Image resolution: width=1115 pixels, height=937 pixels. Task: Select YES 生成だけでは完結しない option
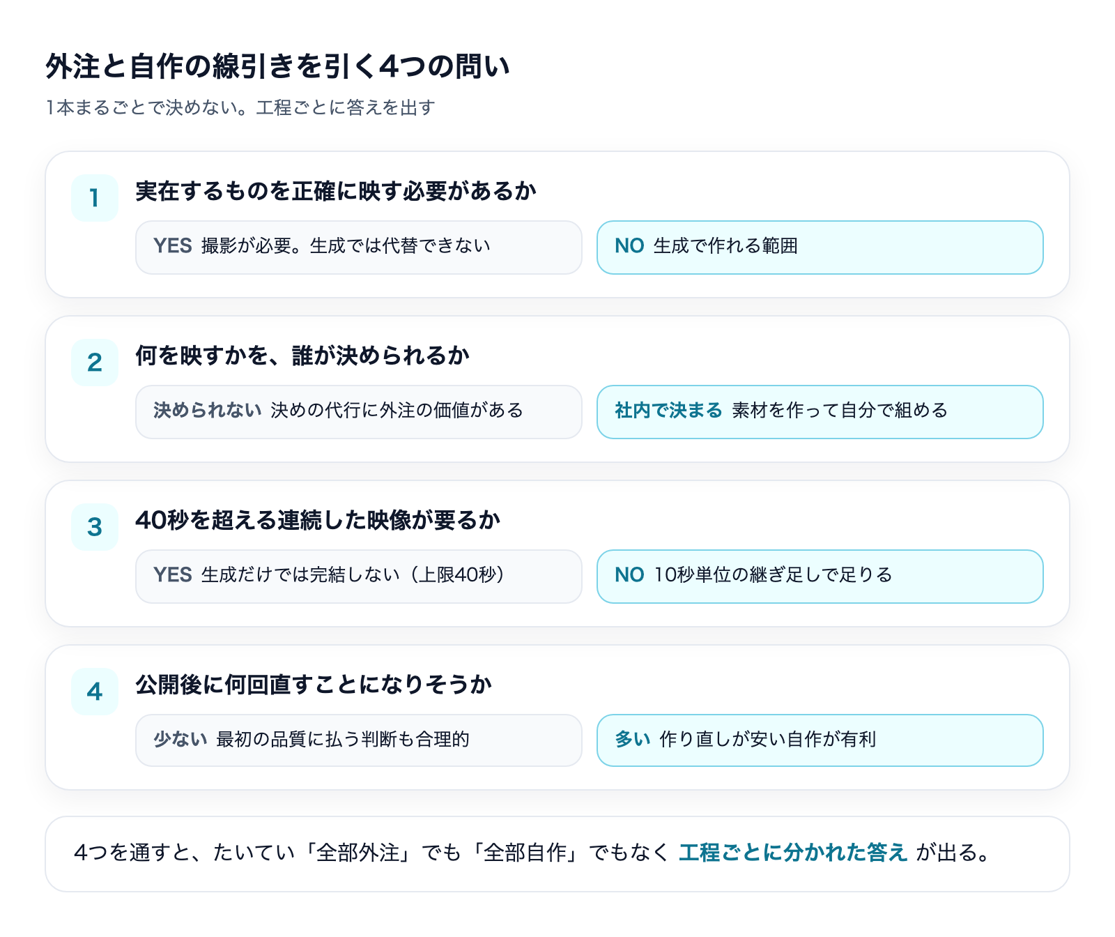(359, 577)
